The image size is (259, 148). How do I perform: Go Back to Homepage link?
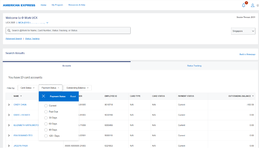pyautogui.click(x=247, y=54)
